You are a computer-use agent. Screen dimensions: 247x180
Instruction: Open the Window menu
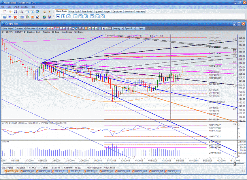click(25, 7)
